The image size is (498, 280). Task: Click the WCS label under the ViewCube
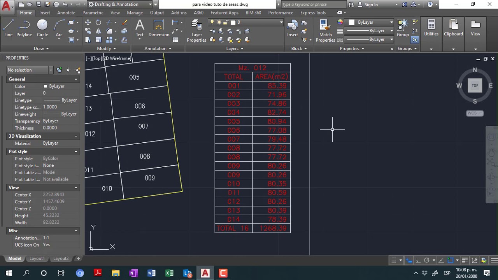pos(475,113)
